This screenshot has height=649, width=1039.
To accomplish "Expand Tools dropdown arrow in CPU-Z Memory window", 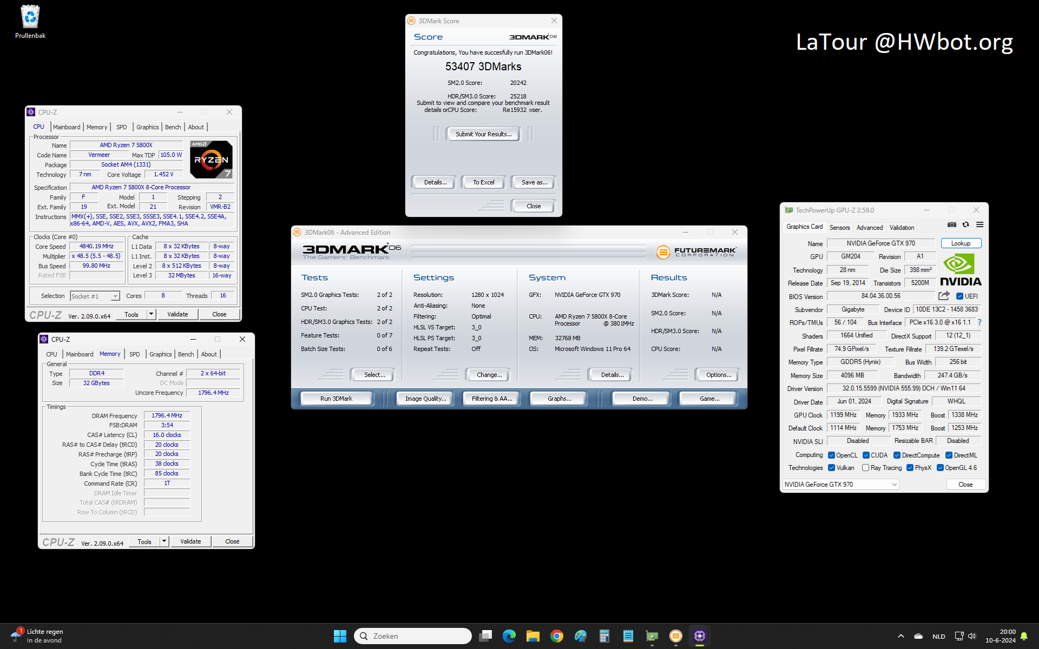I will (x=164, y=541).
